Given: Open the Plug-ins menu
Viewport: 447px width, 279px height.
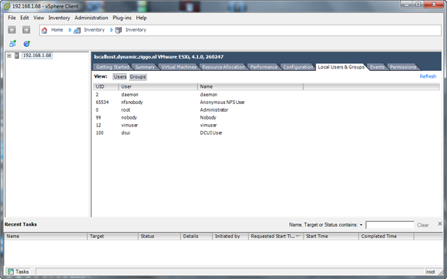Looking at the screenshot, I should click(x=122, y=18).
